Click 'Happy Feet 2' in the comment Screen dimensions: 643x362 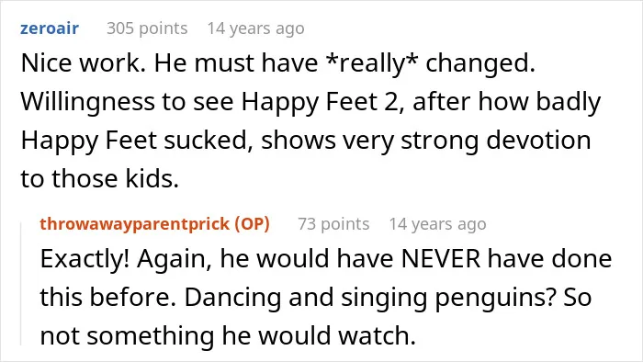320,102
